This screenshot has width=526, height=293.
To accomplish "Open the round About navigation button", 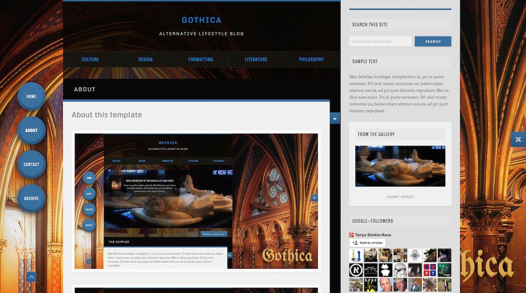I will click(x=31, y=131).
